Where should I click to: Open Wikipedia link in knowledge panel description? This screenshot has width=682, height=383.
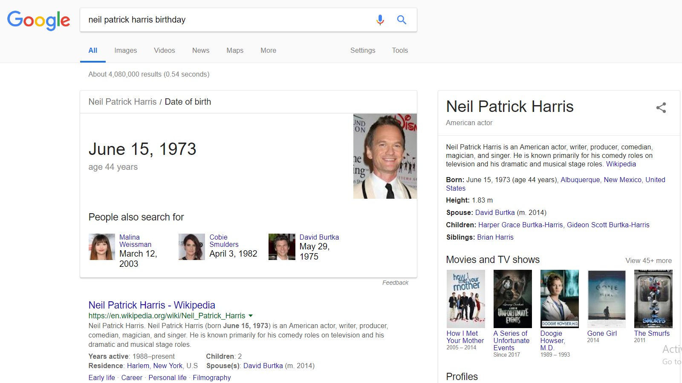click(x=621, y=164)
